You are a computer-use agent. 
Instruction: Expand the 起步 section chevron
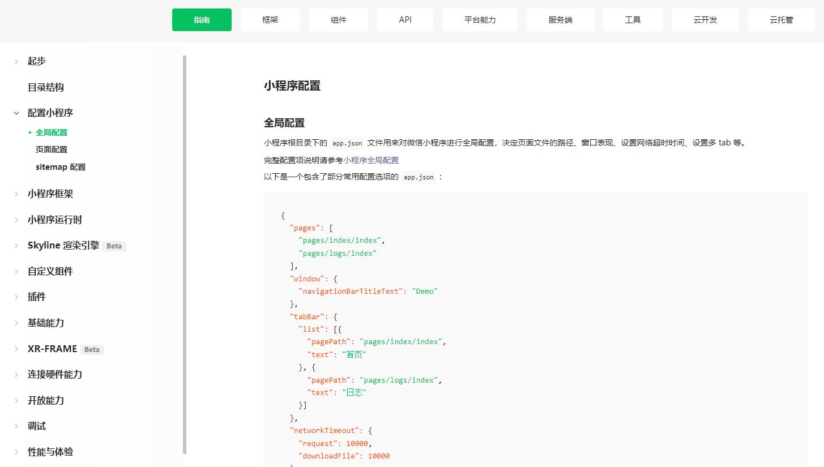16,61
